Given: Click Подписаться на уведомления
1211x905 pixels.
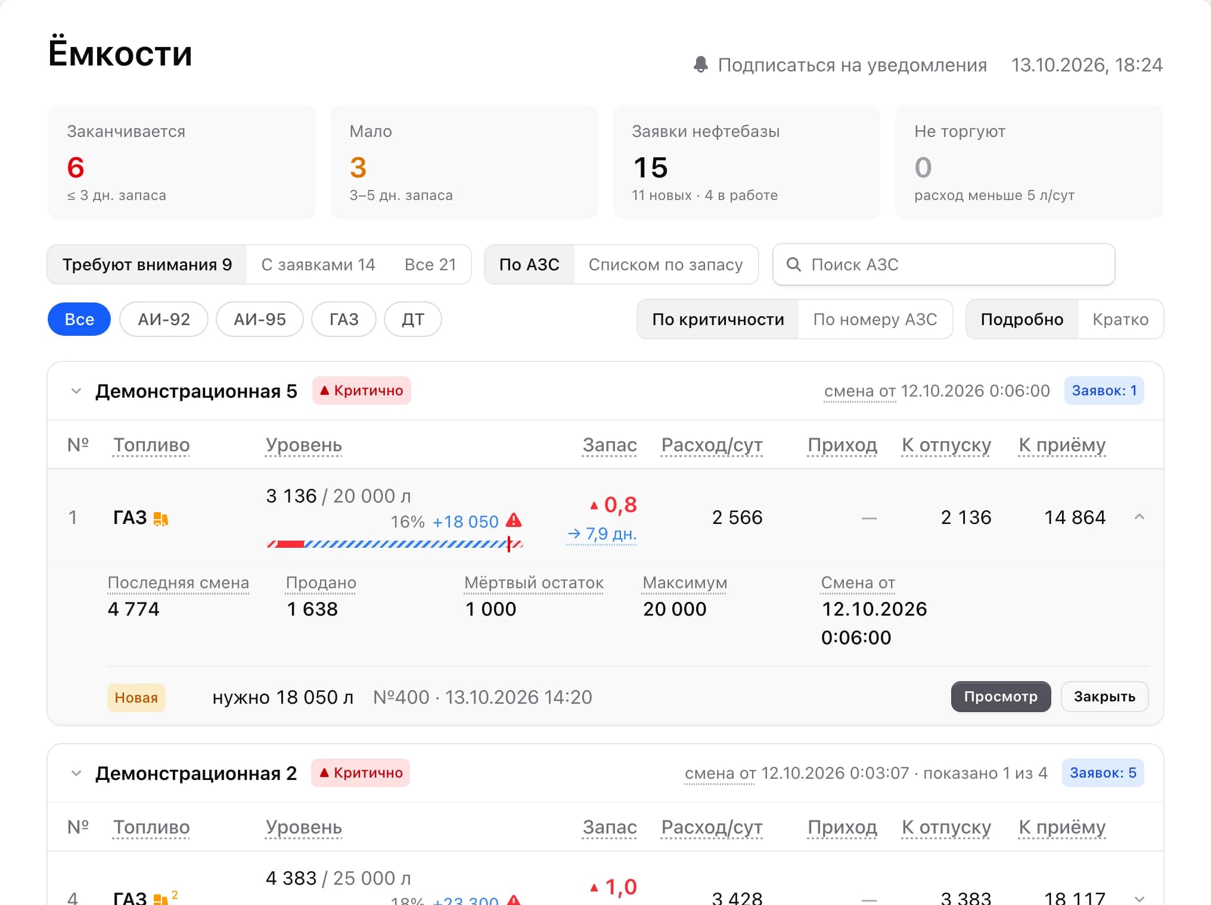Looking at the screenshot, I should [840, 64].
